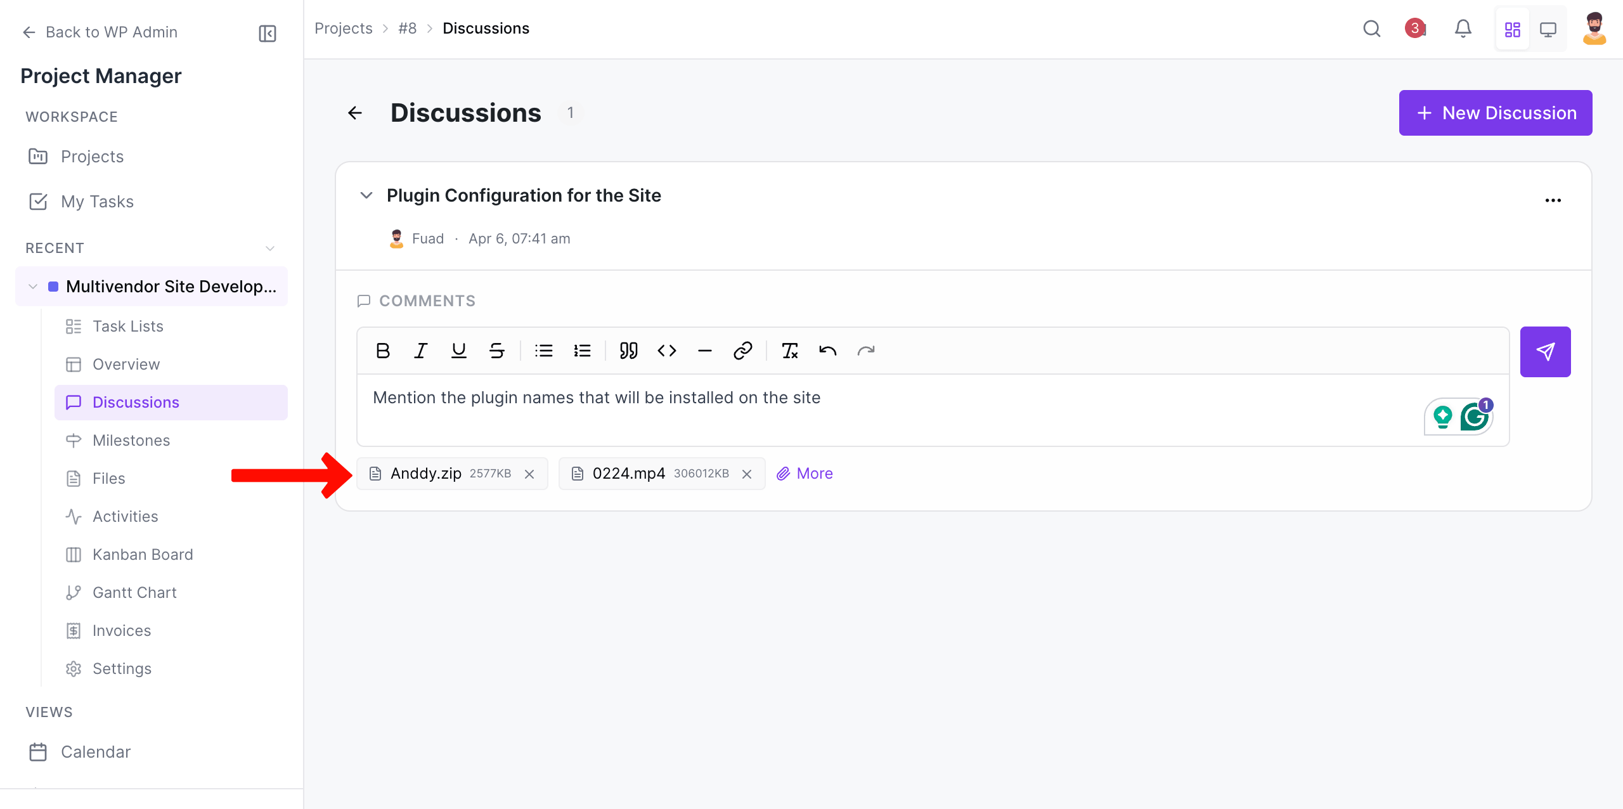Switch to the Kanban Board view
This screenshot has height=809, width=1623.
pos(143,554)
